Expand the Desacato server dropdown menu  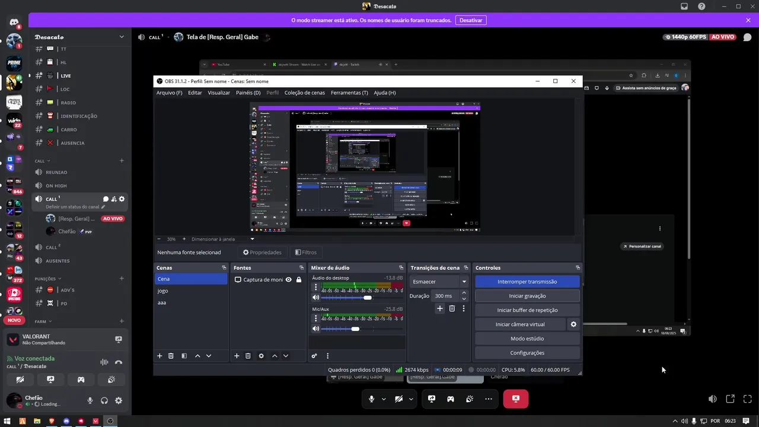122,37
